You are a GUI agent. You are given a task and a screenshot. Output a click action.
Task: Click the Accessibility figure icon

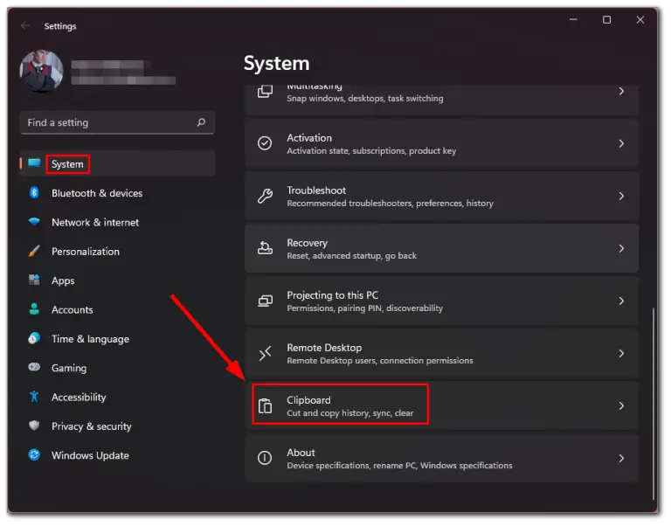(34, 398)
